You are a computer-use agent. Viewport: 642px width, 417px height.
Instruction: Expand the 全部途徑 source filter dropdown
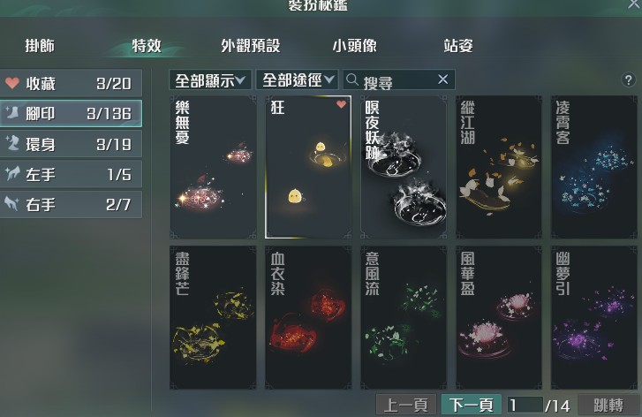(297, 80)
